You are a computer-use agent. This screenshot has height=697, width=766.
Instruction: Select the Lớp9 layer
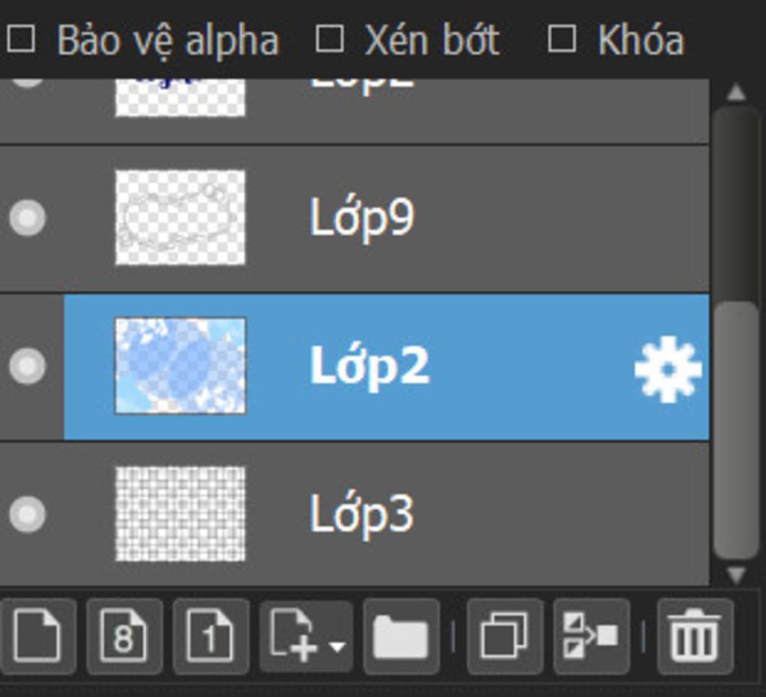tap(355, 218)
